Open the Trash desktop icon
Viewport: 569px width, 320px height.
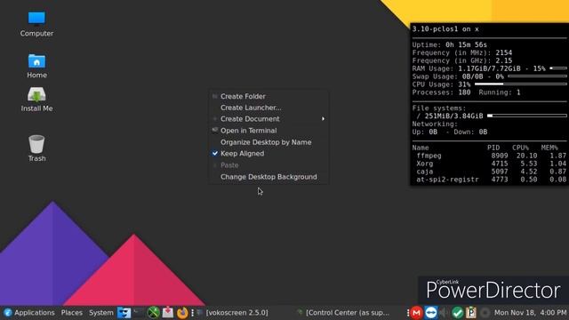point(36,148)
